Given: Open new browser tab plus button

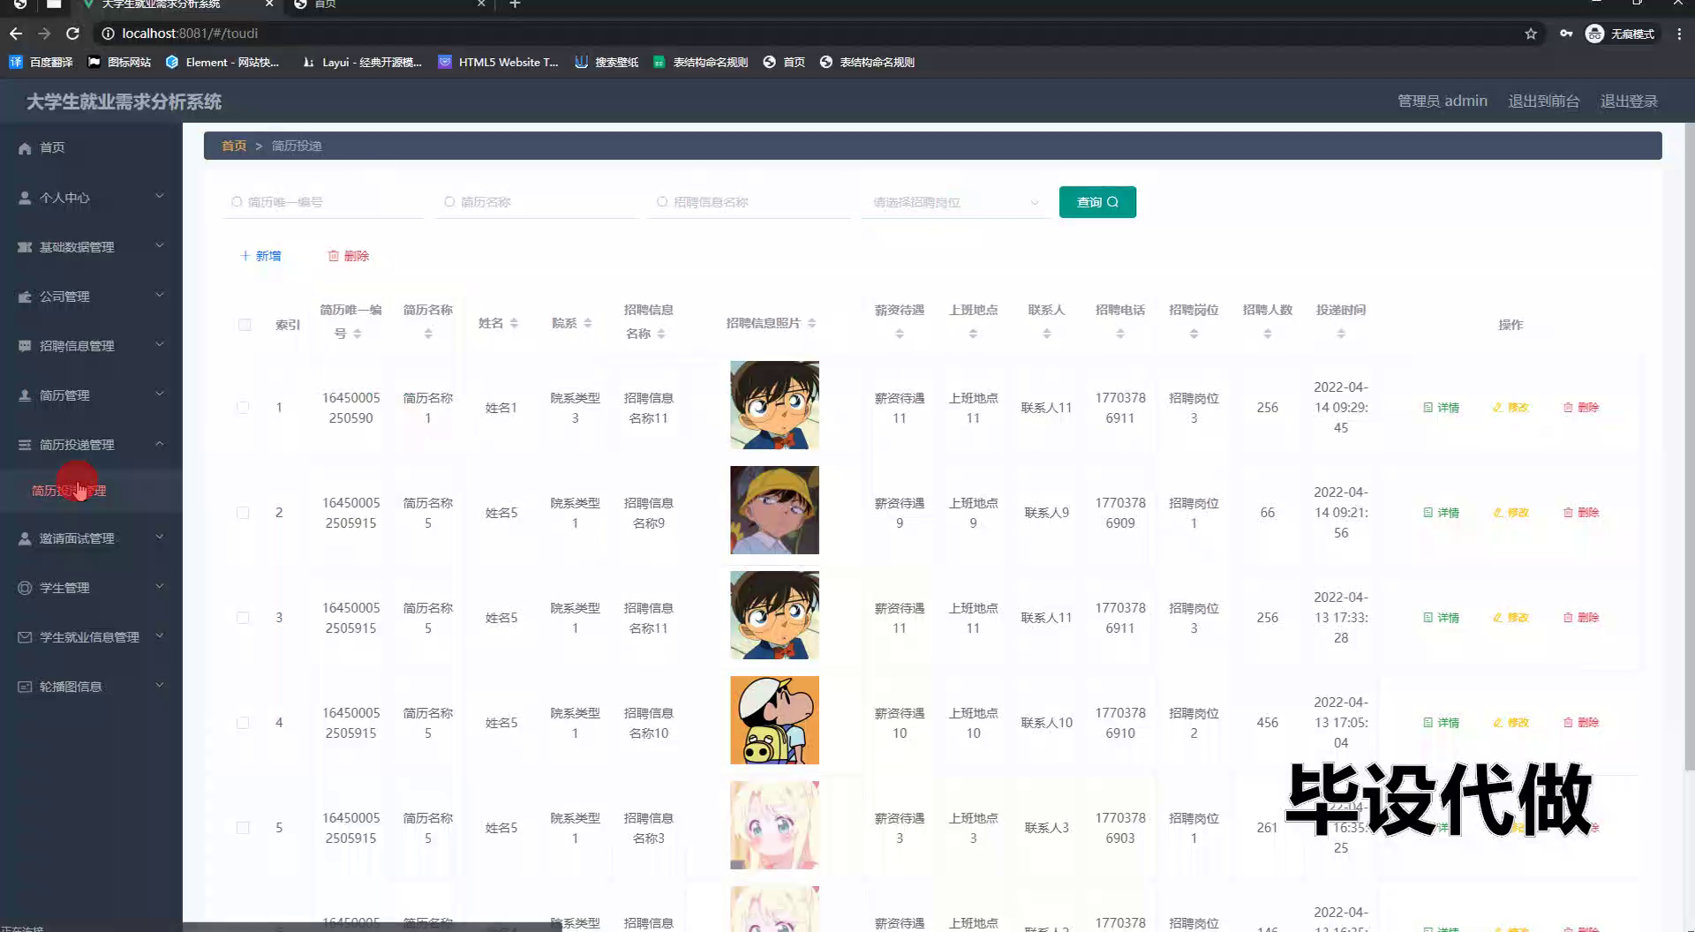Looking at the screenshot, I should [515, 4].
